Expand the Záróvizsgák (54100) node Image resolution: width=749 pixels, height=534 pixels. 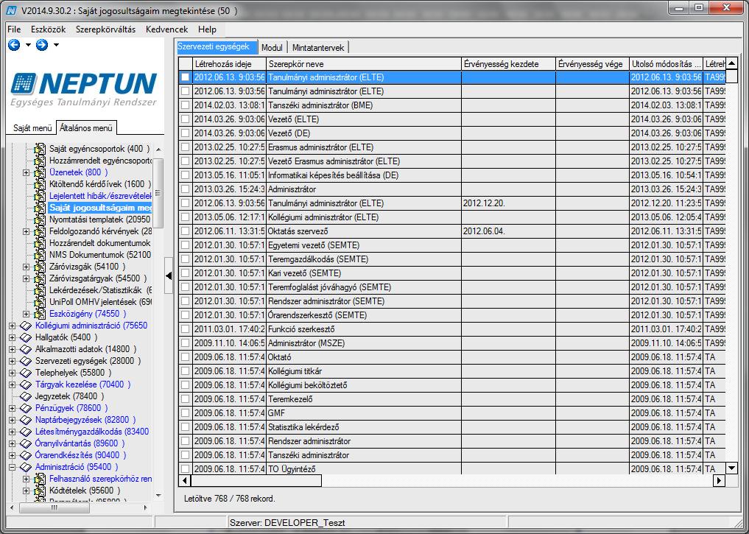(x=27, y=267)
